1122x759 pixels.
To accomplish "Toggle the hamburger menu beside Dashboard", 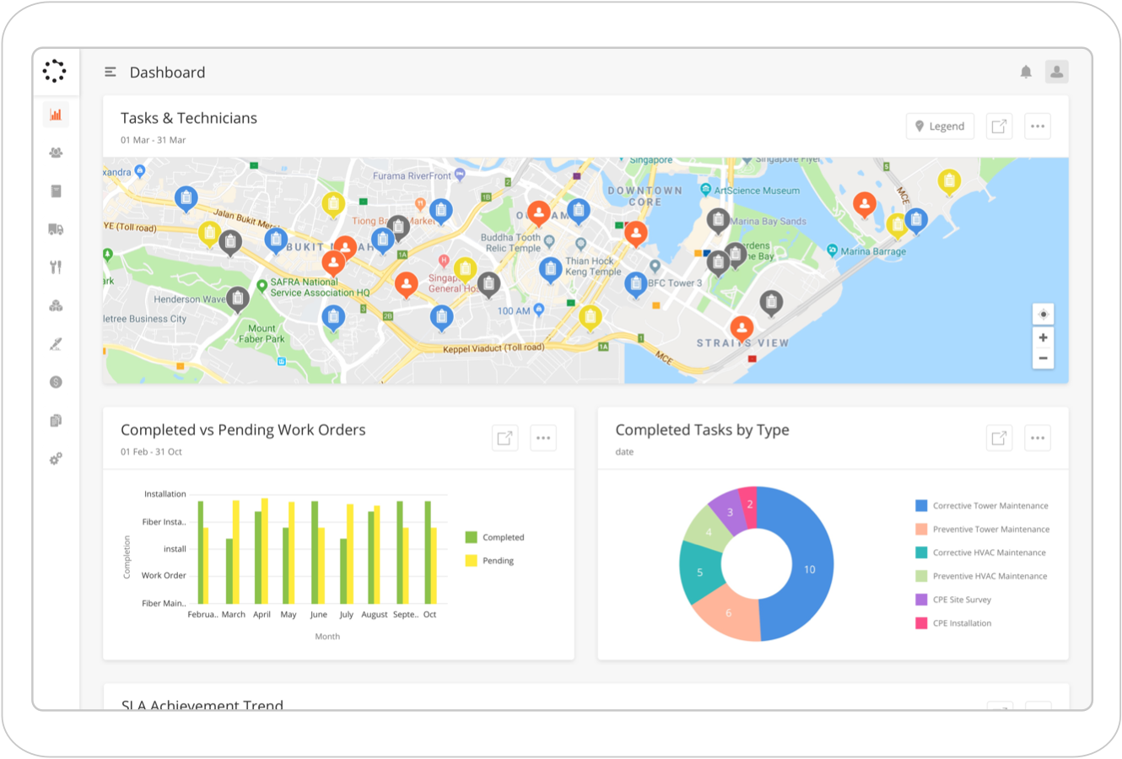I will click(111, 73).
